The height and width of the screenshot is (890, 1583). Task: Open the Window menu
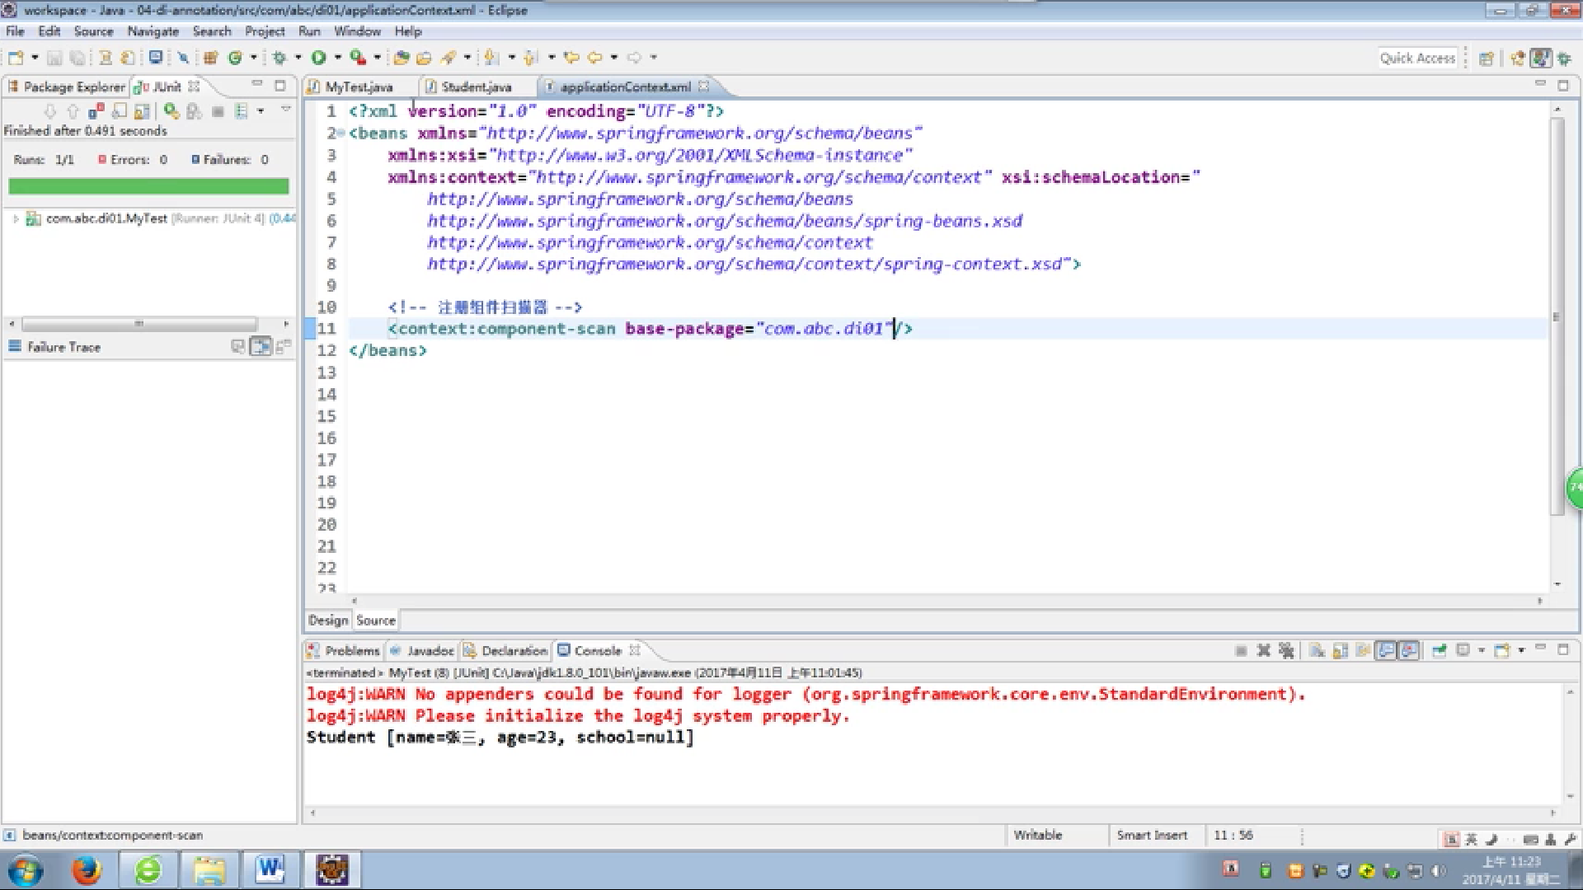click(357, 31)
